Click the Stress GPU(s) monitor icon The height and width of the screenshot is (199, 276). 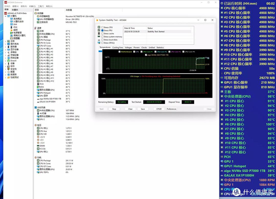point(99,43)
